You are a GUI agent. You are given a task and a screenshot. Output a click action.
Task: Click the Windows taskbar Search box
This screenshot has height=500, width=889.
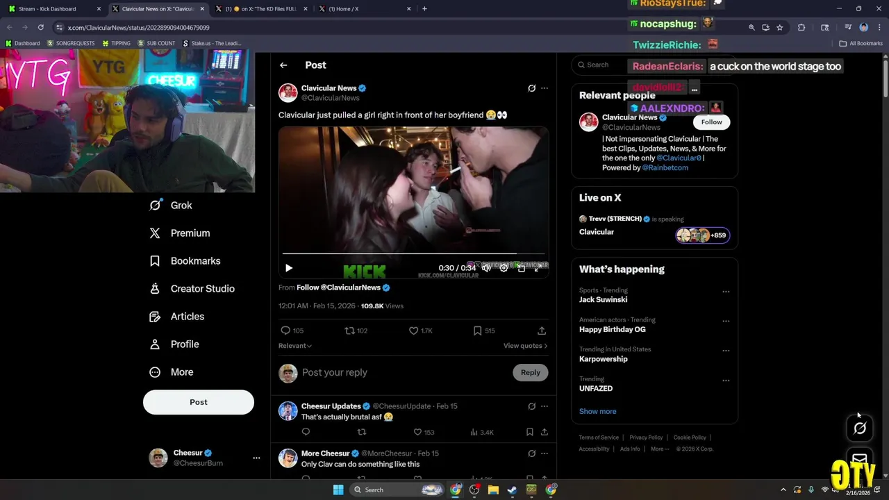coord(397,490)
